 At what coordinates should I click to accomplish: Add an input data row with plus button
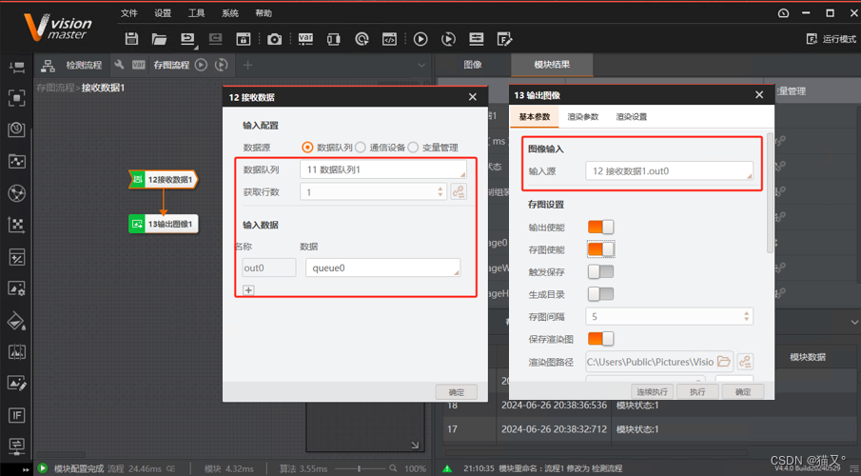[x=248, y=290]
